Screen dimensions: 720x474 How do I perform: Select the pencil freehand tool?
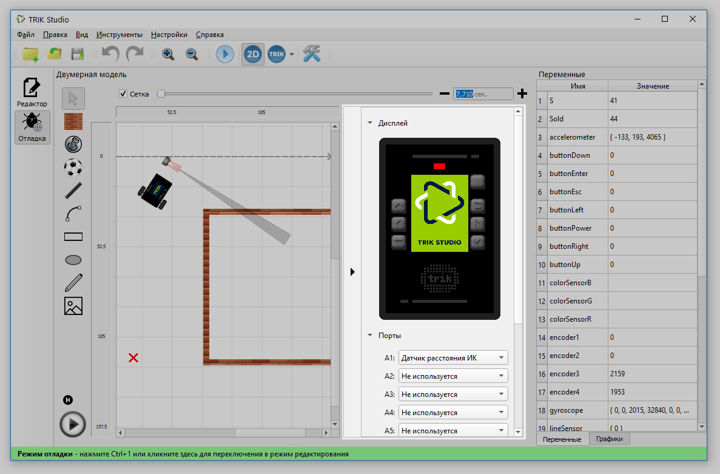coord(73,283)
